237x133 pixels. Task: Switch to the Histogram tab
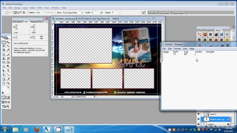coord(34,22)
